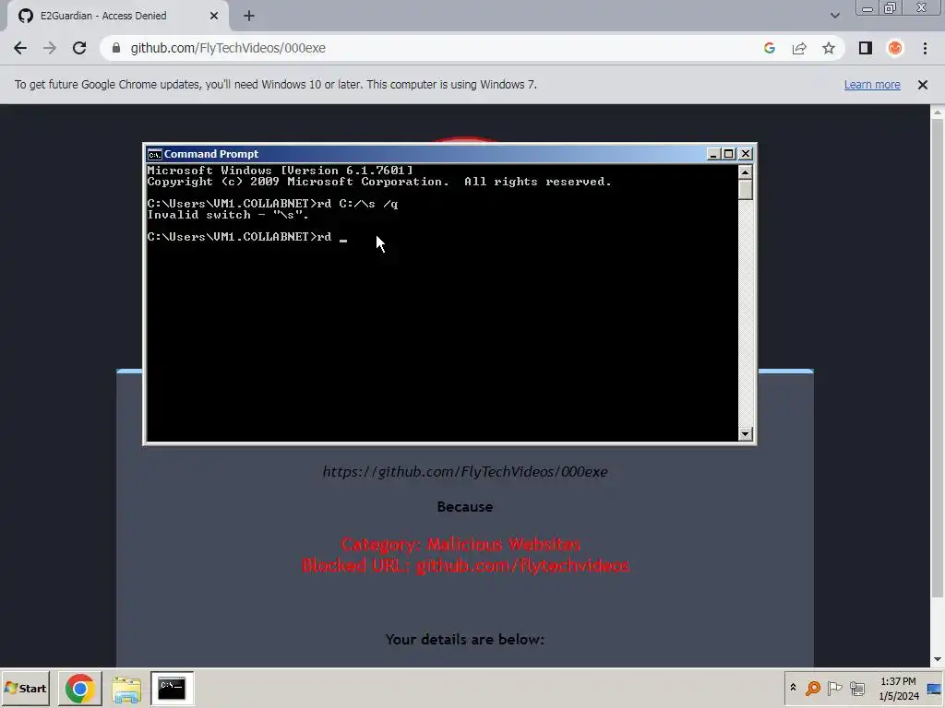The height and width of the screenshot is (708, 945).
Task: Go back using the browser back arrow
Action: [x=20, y=48]
